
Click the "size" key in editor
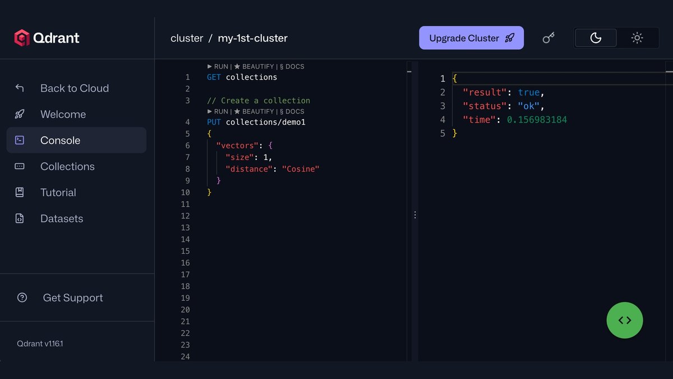click(x=239, y=157)
